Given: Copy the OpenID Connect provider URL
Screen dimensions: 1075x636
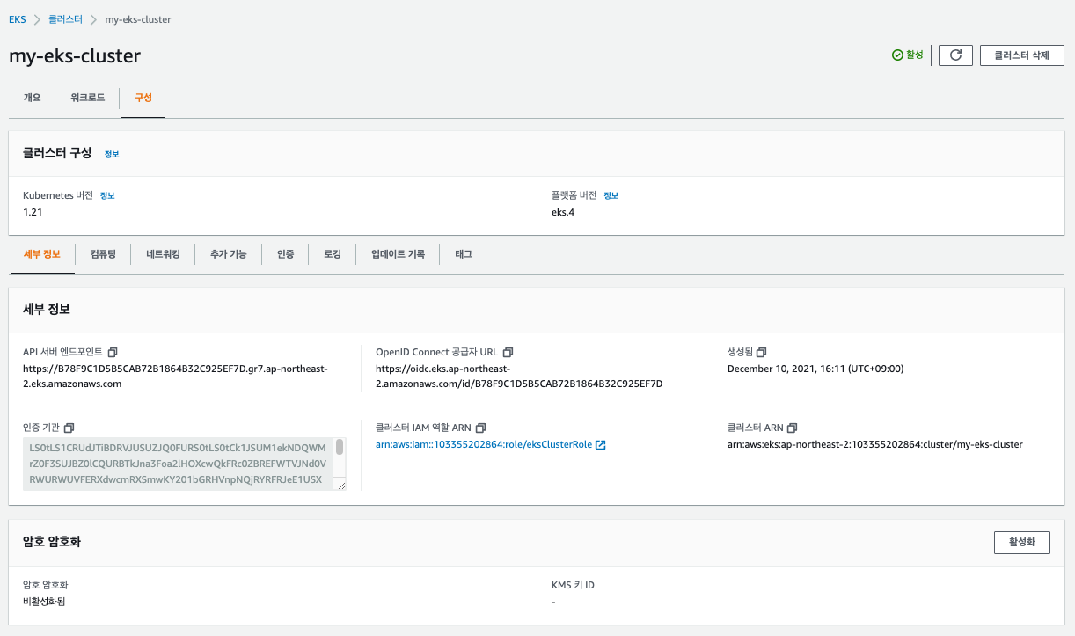Looking at the screenshot, I should point(508,352).
